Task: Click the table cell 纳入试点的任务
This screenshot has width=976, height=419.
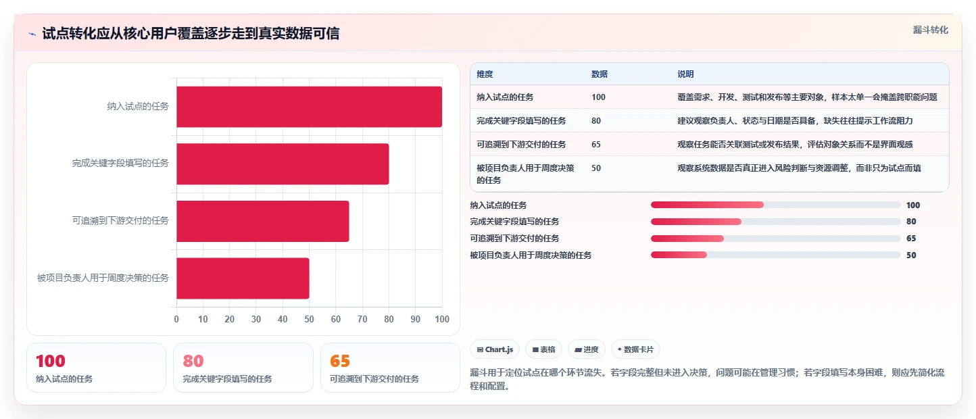Action: click(505, 97)
